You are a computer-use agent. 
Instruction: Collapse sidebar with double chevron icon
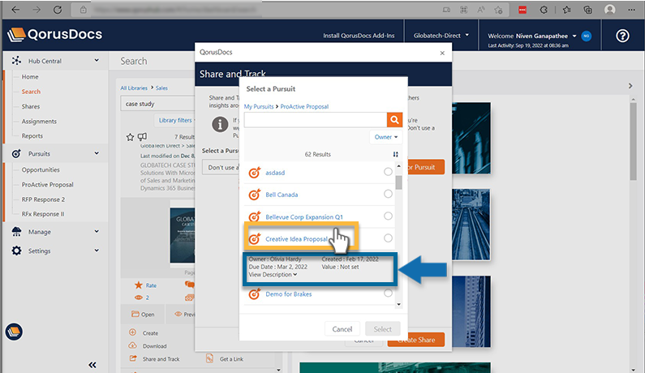click(92, 365)
